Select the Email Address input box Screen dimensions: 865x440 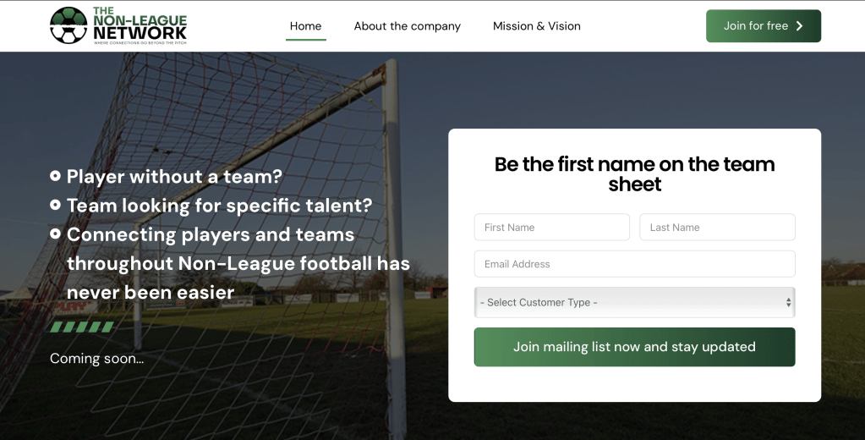634,264
